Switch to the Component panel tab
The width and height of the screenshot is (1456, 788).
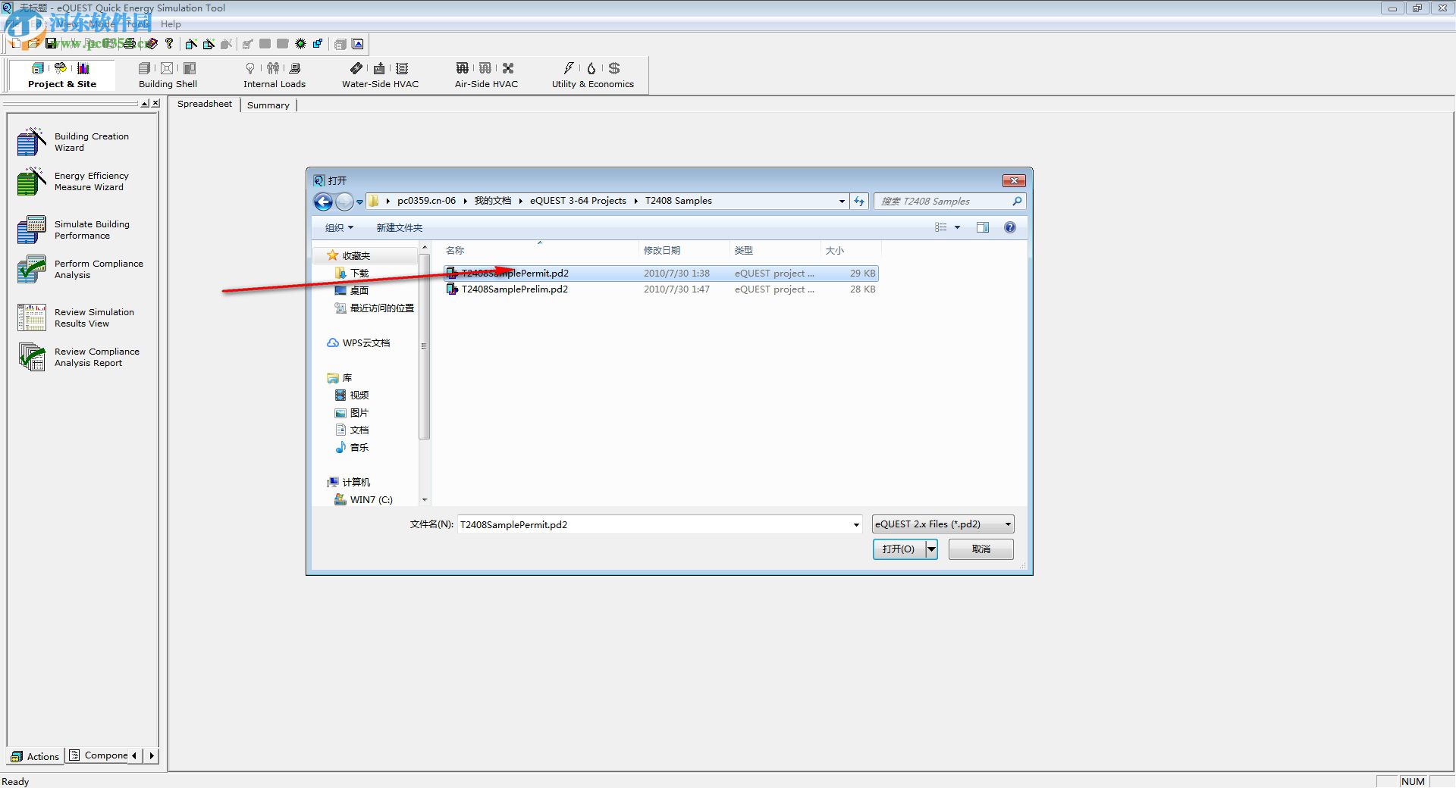(99, 755)
